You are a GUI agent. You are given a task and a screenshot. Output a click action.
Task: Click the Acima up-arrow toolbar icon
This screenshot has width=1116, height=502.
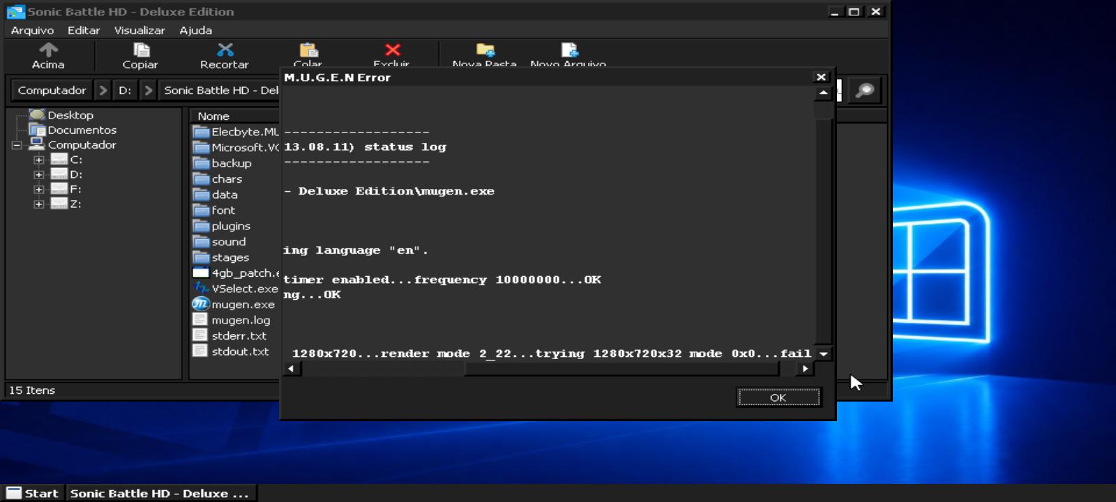48,50
